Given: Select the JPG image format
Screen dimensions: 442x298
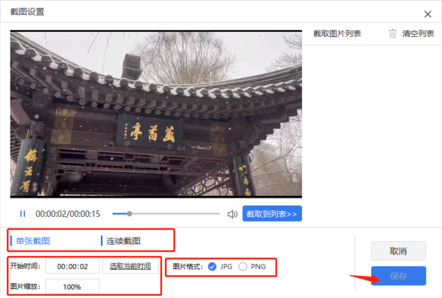Looking at the screenshot, I should click(x=212, y=266).
